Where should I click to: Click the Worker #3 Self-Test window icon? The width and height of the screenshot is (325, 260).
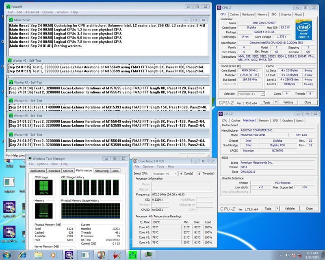pos(11,82)
